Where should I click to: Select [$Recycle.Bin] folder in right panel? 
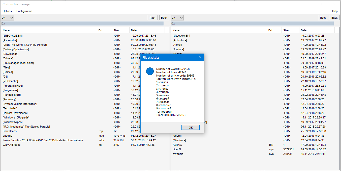(181, 36)
